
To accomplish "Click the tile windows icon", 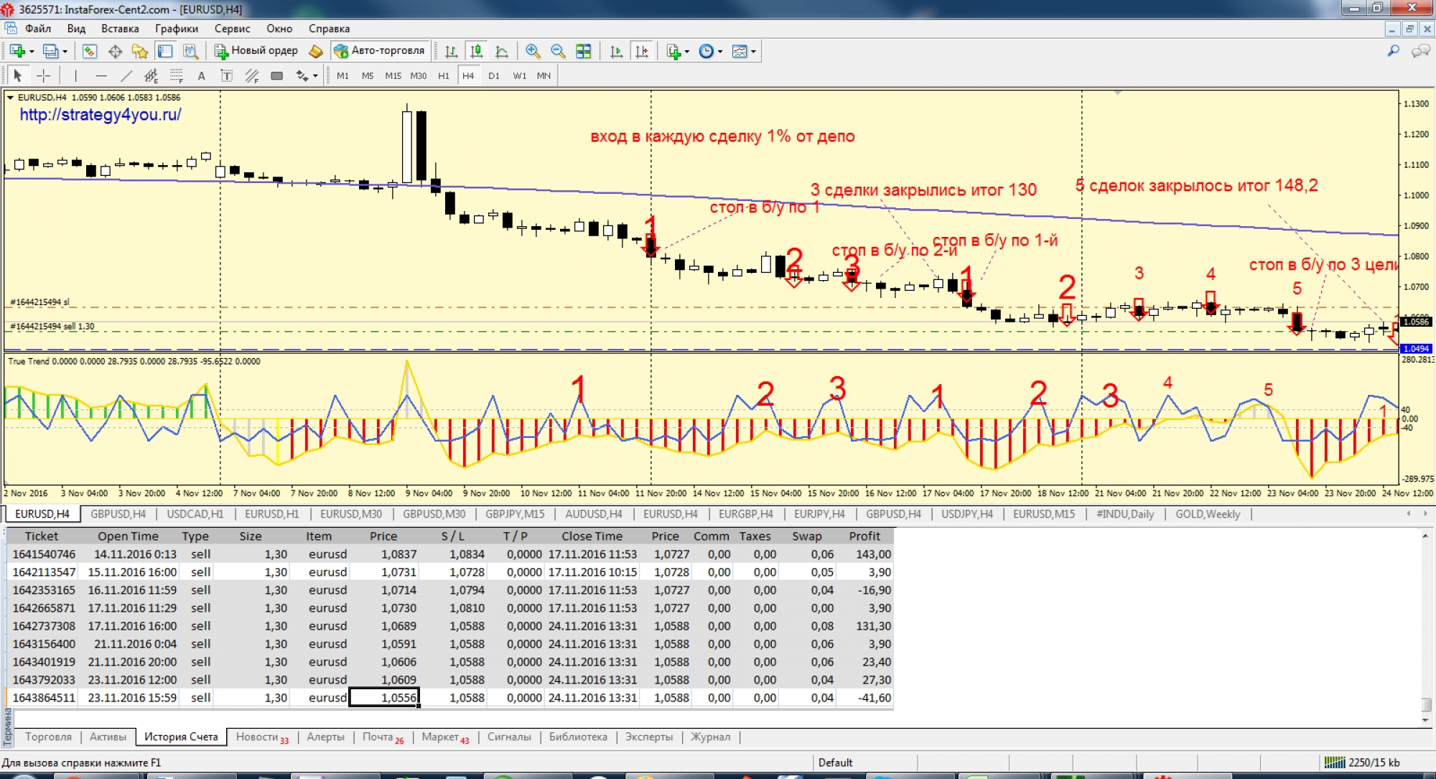I will pos(584,51).
